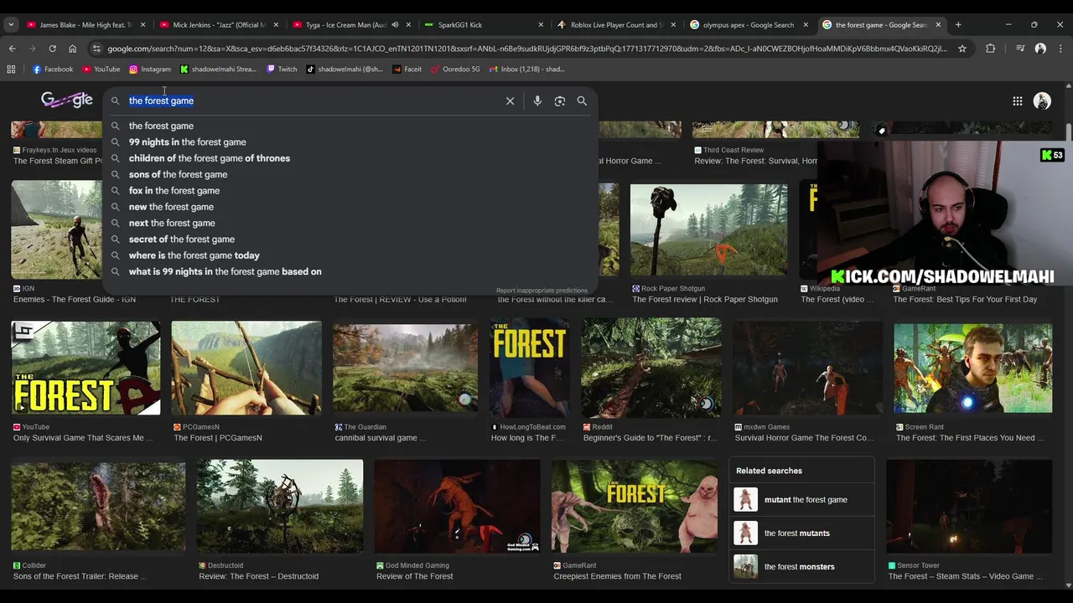Screen dimensions: 1073x603
Task: Select the suggestion "where is the forest game today"
Action: (x=194, y=255)
